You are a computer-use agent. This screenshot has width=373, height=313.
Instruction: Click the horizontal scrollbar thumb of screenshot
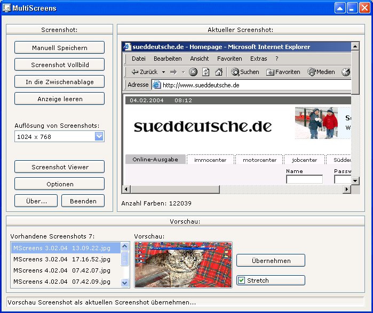(175, 189)
